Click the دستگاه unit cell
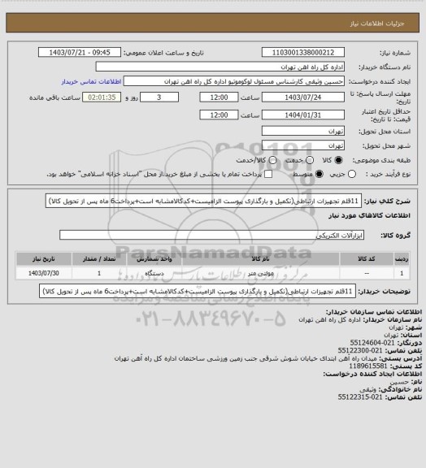426x468 pixels. tap(154, 273)
